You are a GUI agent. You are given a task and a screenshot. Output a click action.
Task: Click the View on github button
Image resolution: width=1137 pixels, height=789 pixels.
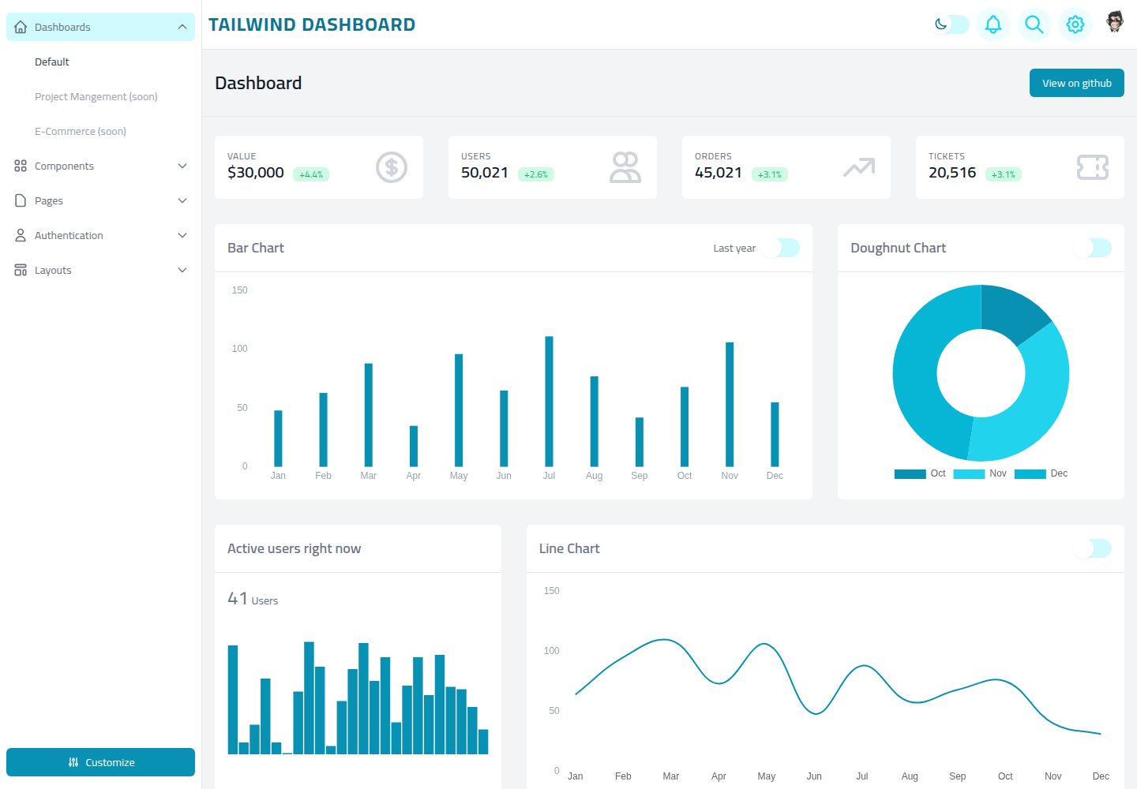point(1077,83)
